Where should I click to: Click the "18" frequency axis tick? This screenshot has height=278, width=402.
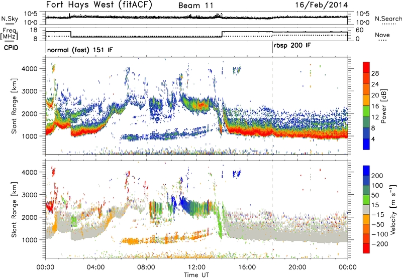[34, 30]
